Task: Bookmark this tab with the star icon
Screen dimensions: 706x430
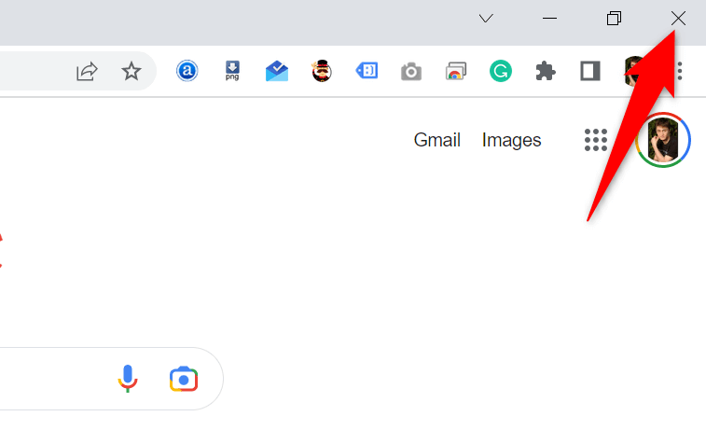Action: (x=132, y=72)
